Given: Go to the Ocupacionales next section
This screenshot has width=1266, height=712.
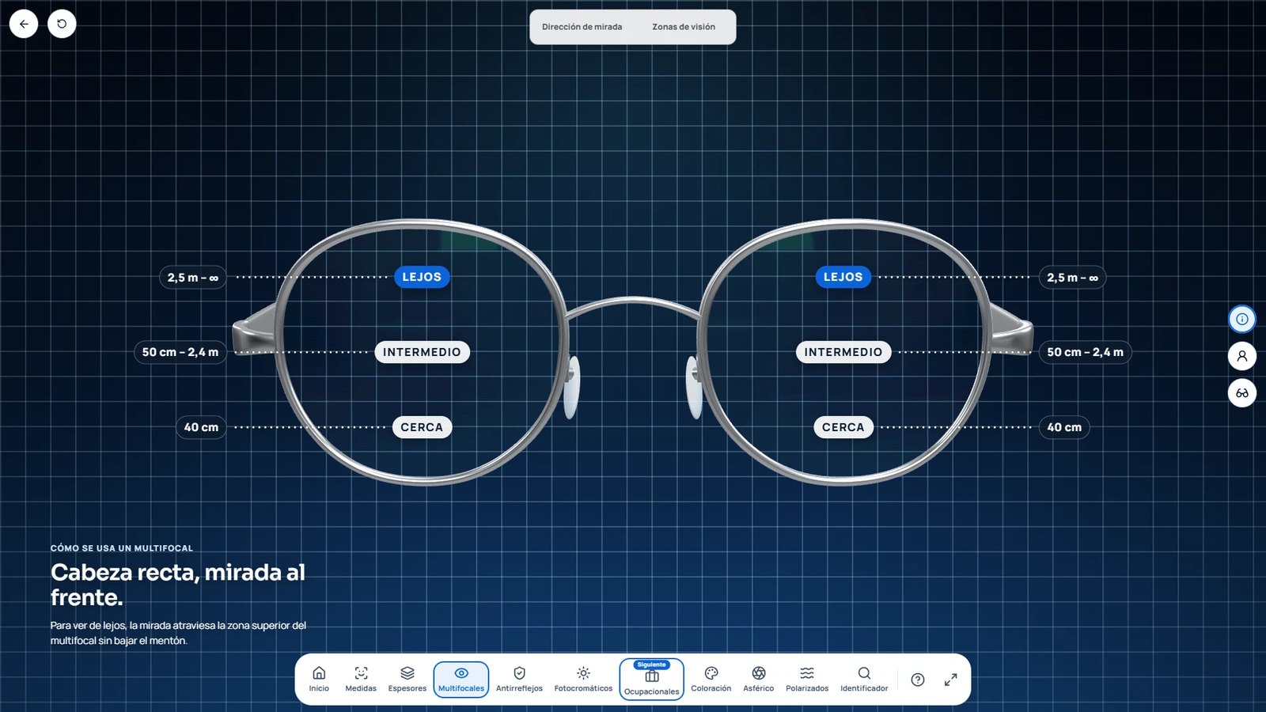Looking at the screenshot, I should click(651, 680).
